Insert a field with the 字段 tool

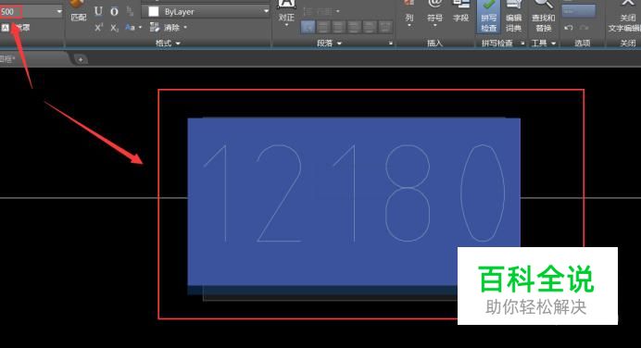point(460,12)
